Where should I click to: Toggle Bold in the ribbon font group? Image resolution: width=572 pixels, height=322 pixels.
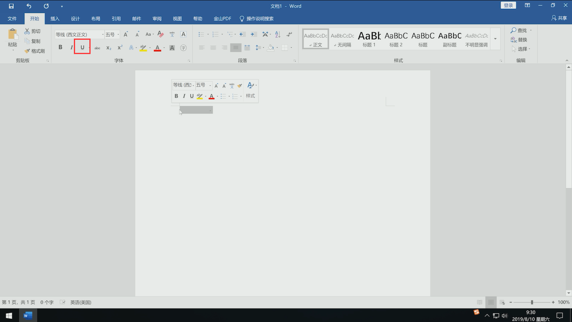point(60,48)
